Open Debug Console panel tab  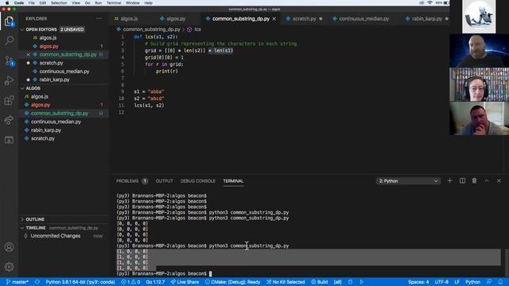[198, 181]
